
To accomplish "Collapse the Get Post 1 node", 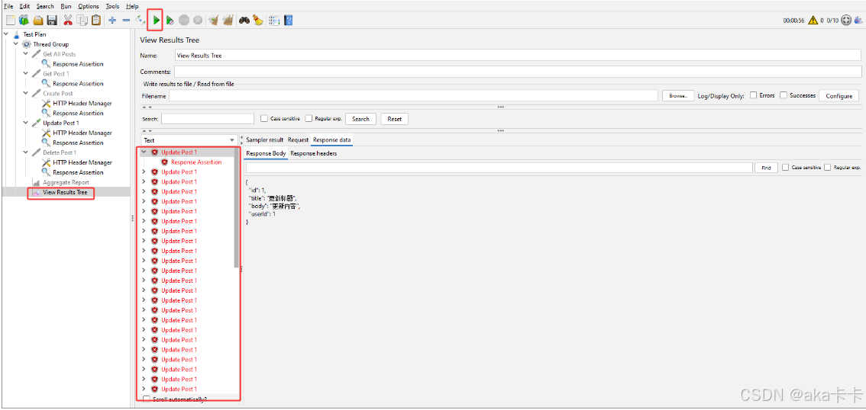I will coord(26,74).
